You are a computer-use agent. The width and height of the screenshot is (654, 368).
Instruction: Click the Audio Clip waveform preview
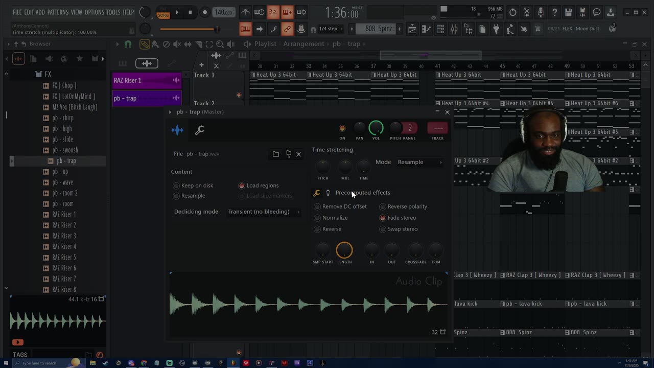[309, 305]
